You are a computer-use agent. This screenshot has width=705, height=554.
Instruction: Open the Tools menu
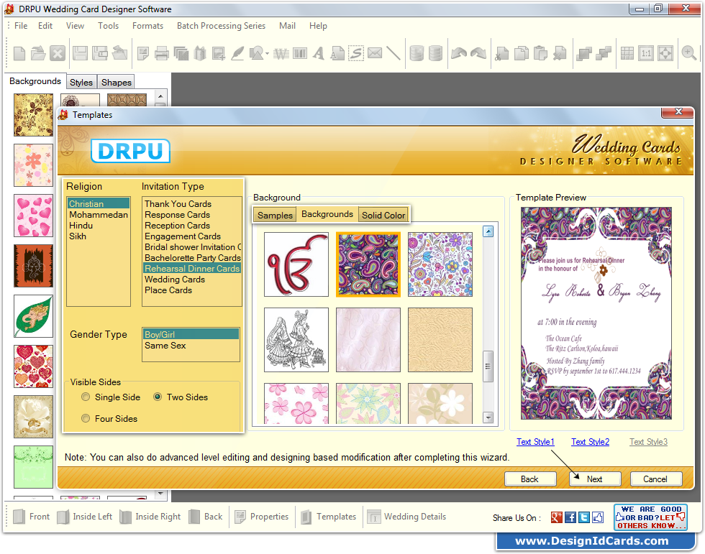click(x=109, y=26)
